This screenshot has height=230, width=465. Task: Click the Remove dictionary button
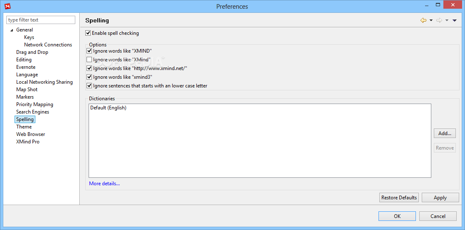click(445, 148)
